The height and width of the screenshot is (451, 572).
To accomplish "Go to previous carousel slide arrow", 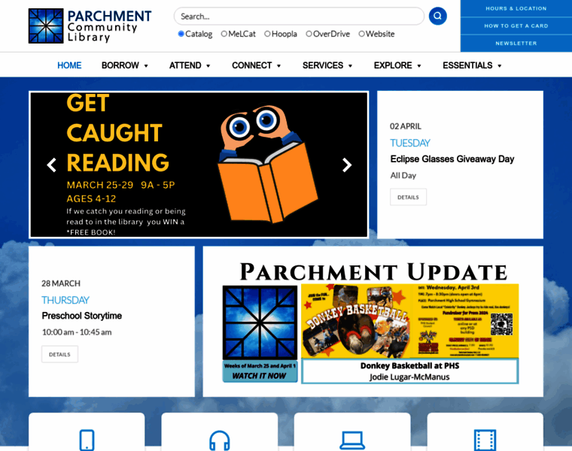I will point(51,165).
